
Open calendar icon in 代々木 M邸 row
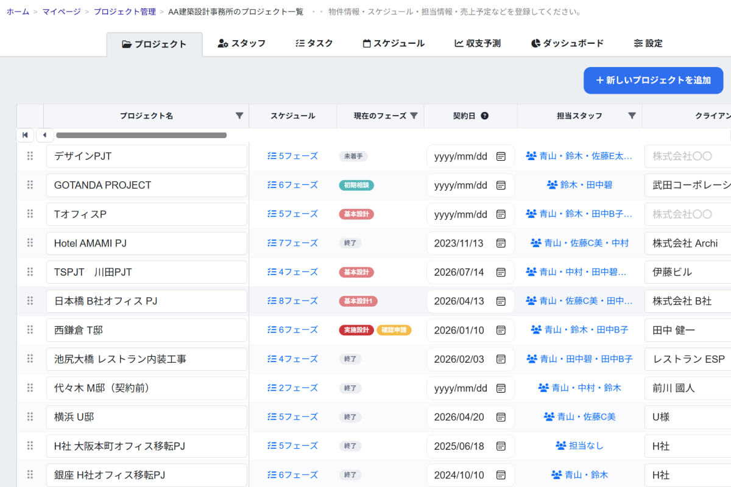click(x=501, y=388)
